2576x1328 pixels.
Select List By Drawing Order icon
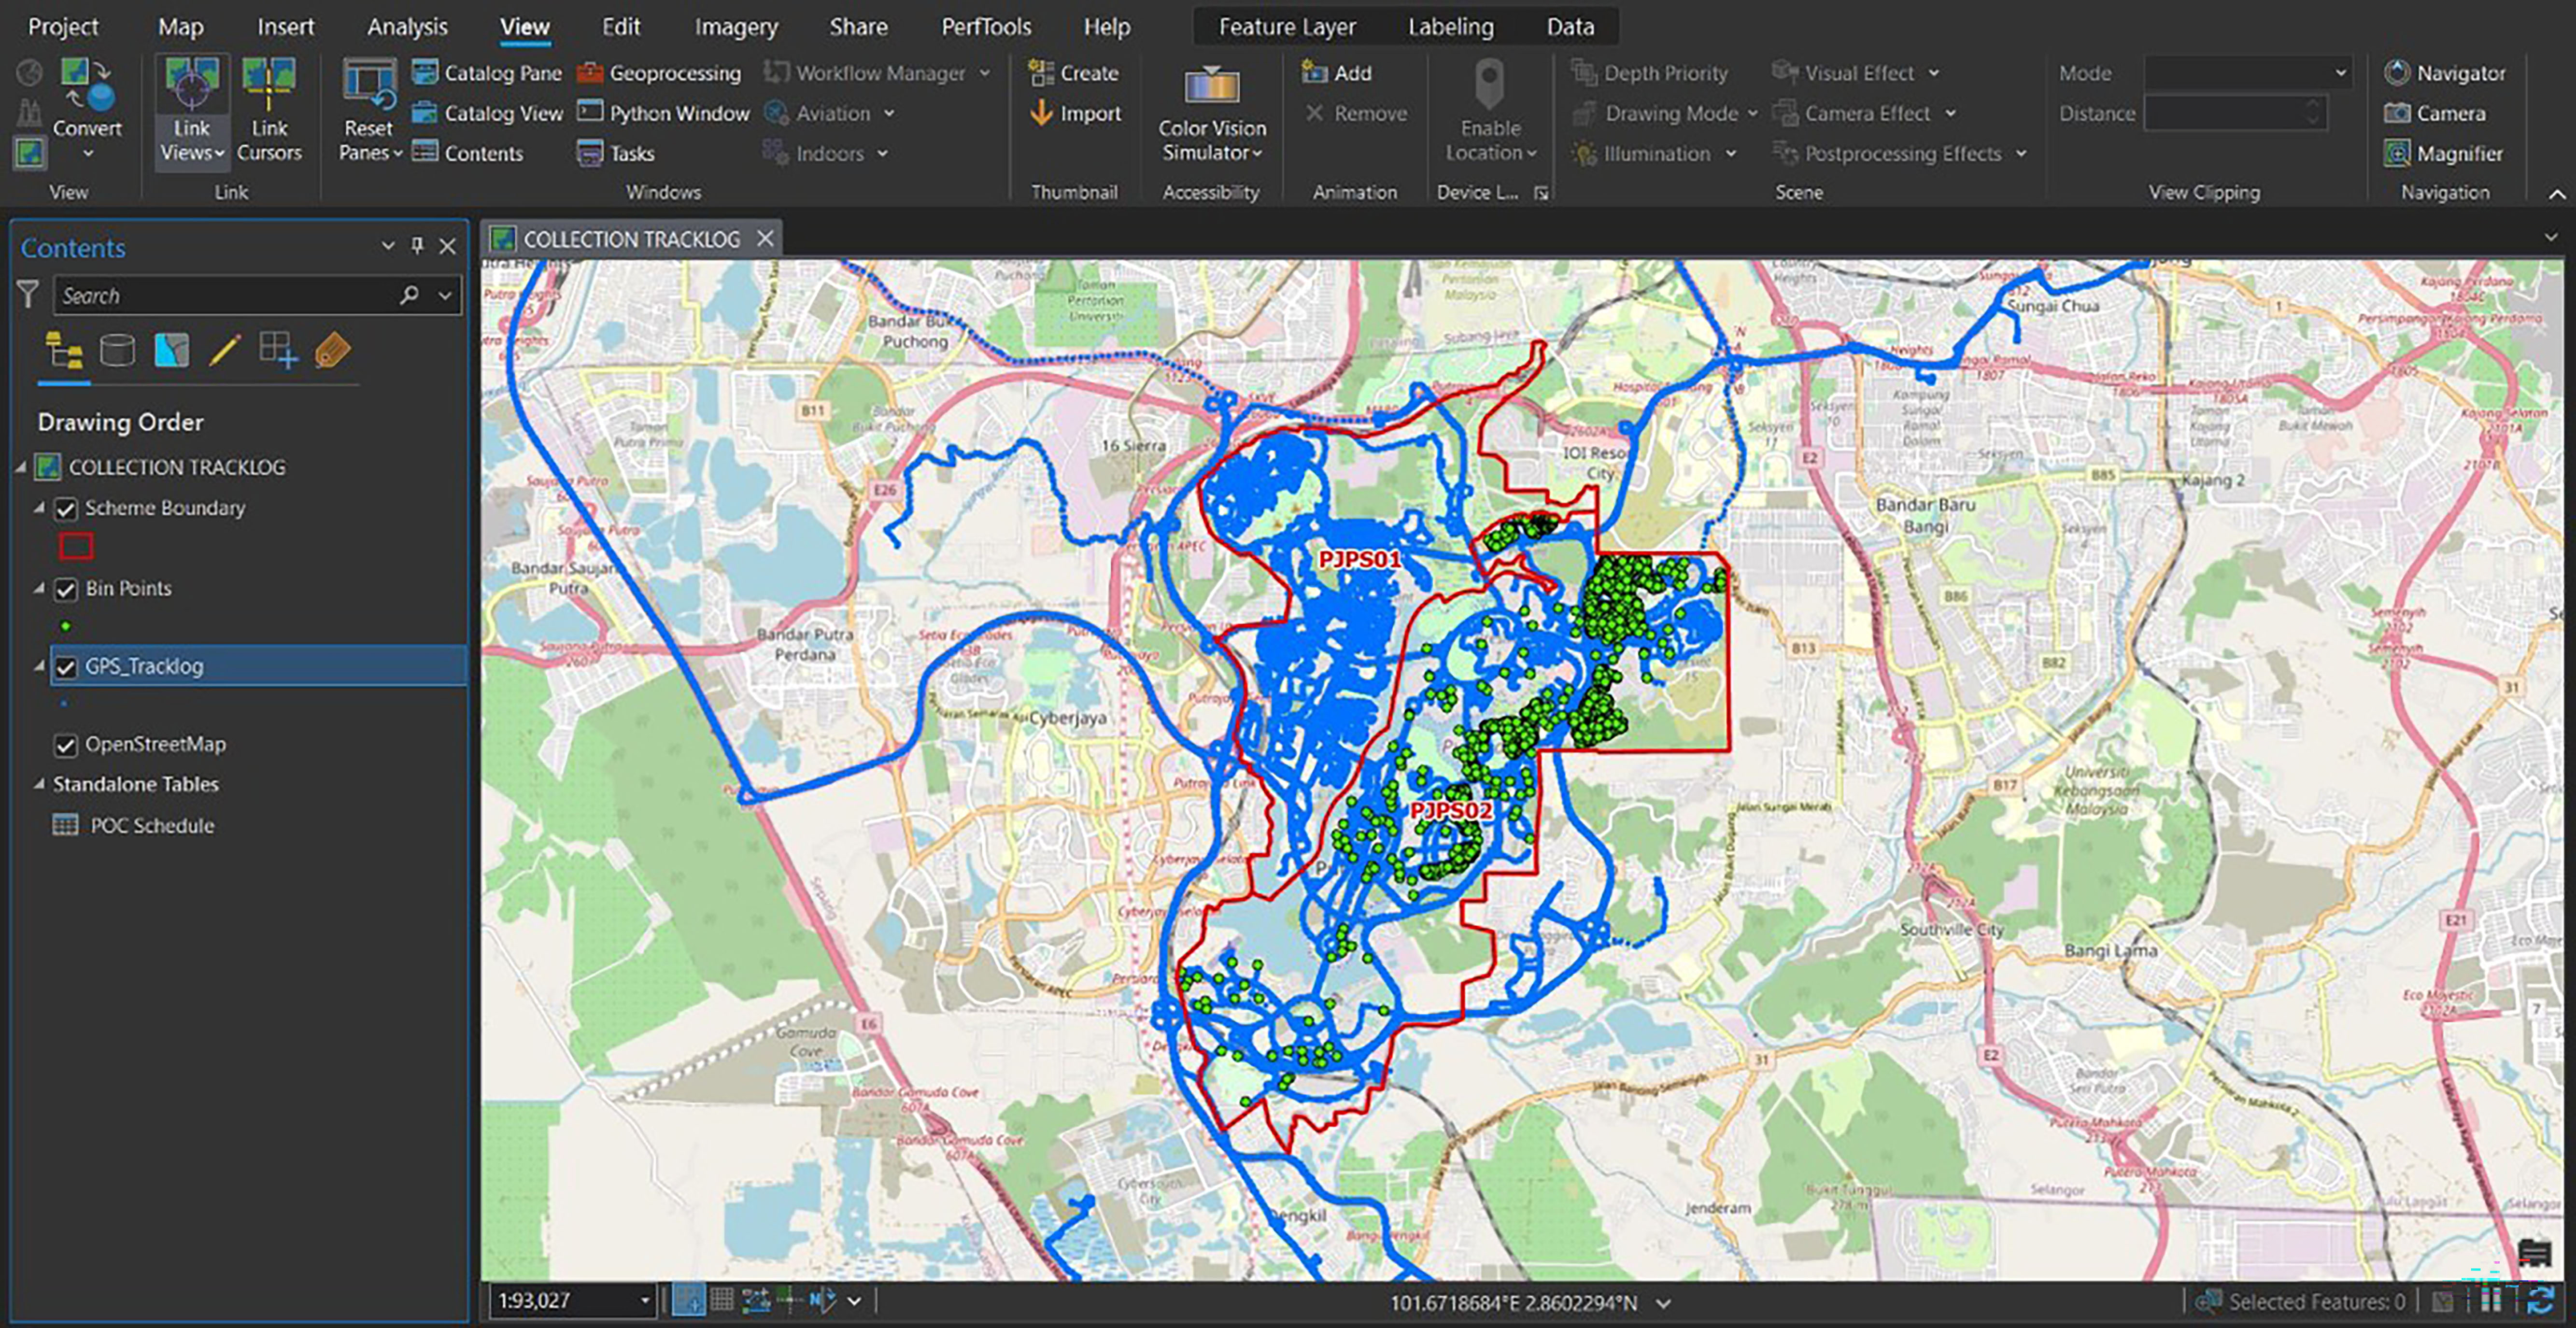64,351
